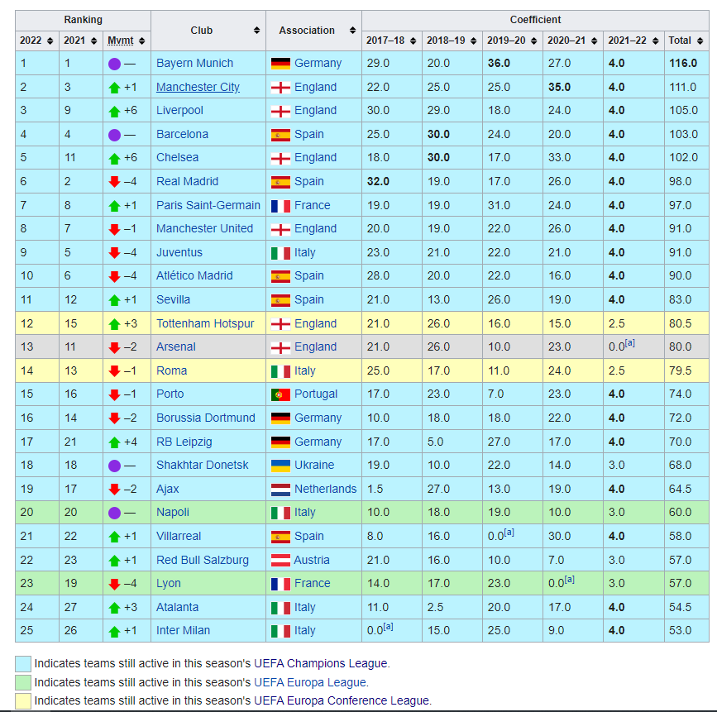The image size is (717, 712).
Task: Click footnote [a] in Arsenal's 2021–22 cell
Action: click(x=629, y=342)
